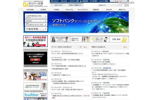Open 学生の声 menu
The image size is (153, 100).
[x=109, y=10]
